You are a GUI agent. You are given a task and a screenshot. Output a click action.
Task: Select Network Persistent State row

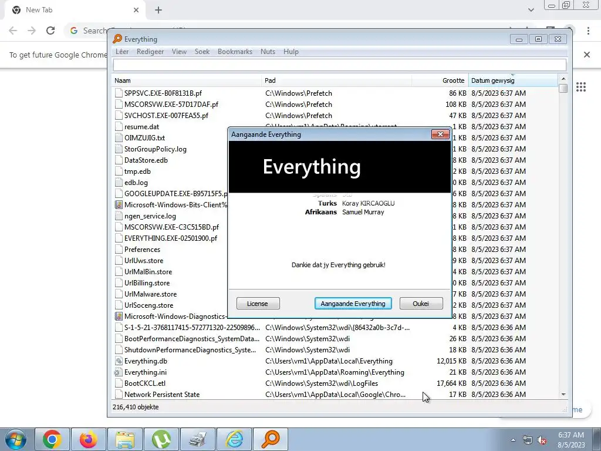[162, 394]
